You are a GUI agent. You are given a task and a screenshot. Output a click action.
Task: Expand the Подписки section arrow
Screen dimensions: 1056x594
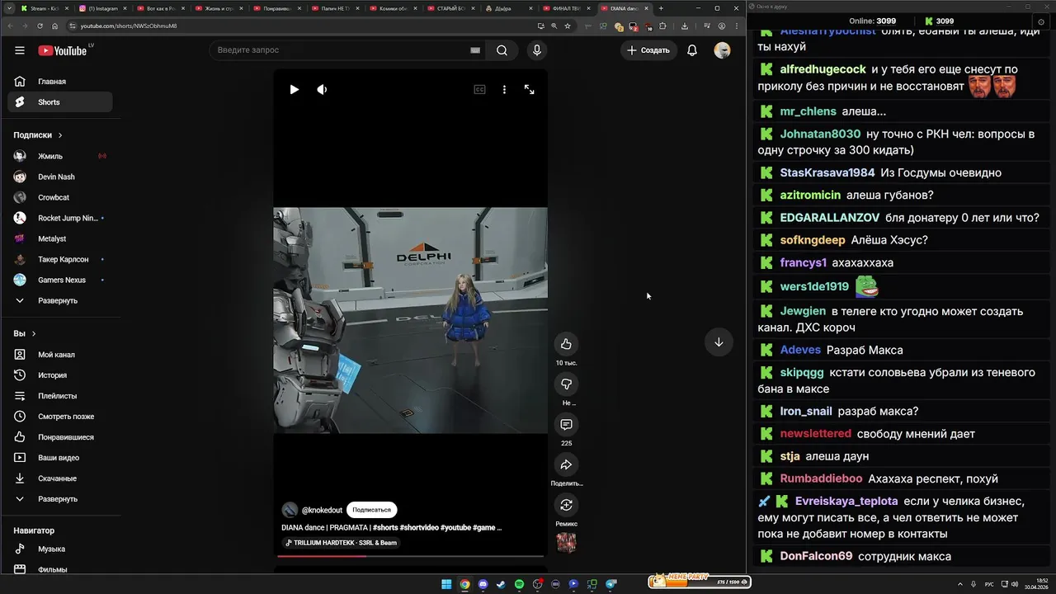pos(60,135)
